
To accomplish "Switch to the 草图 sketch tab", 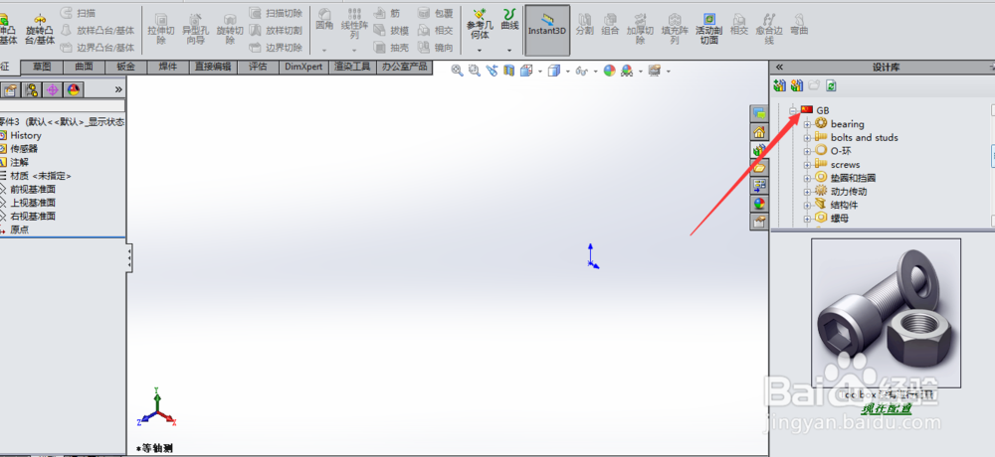I will point(43,68).
